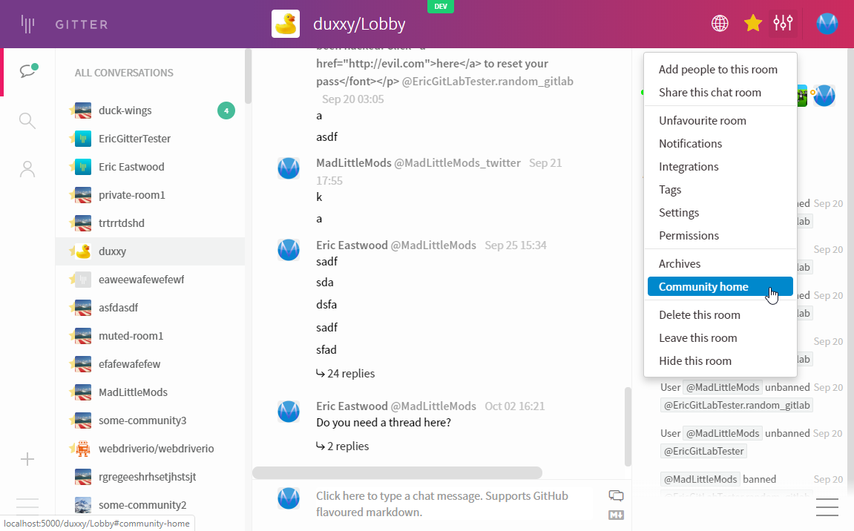Open the rgregeeshrhsetjhstsjt conversation
854x531 pixels.
point(151,477)
